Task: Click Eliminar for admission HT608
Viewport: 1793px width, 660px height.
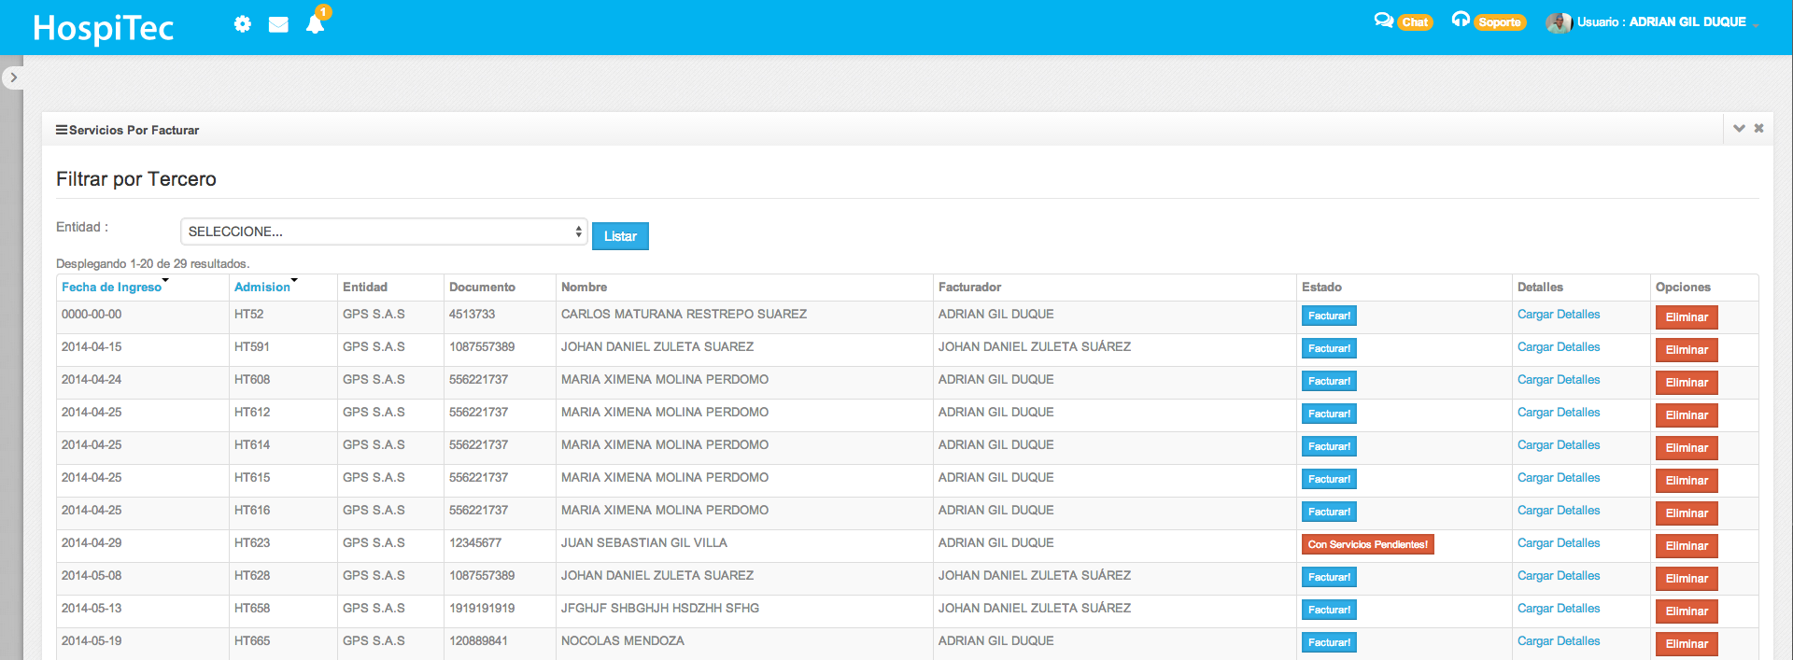Action: [1686, 383]
